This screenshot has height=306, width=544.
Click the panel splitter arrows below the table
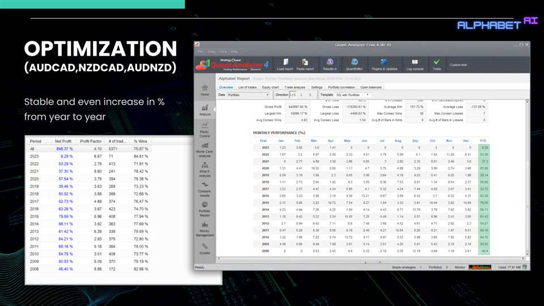click(373, 262)
